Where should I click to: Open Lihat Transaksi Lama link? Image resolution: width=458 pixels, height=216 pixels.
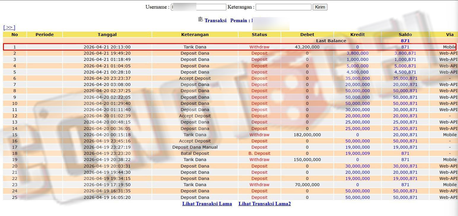click(207, 204)
